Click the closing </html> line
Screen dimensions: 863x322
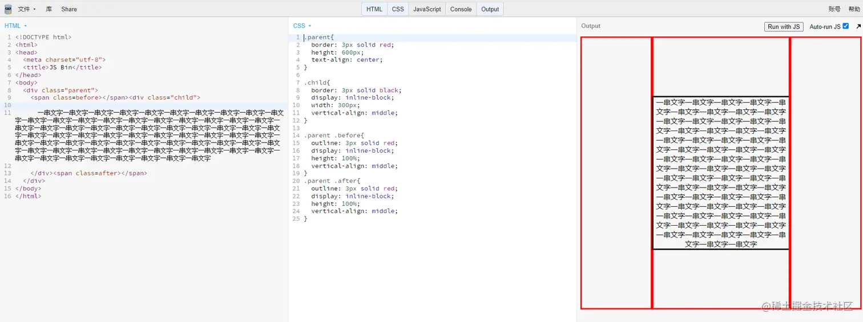click(x=29, y=196)
